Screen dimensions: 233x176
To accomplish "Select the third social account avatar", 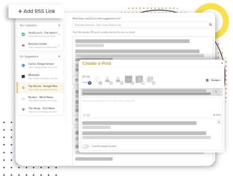I will click(x=109, y=80).
